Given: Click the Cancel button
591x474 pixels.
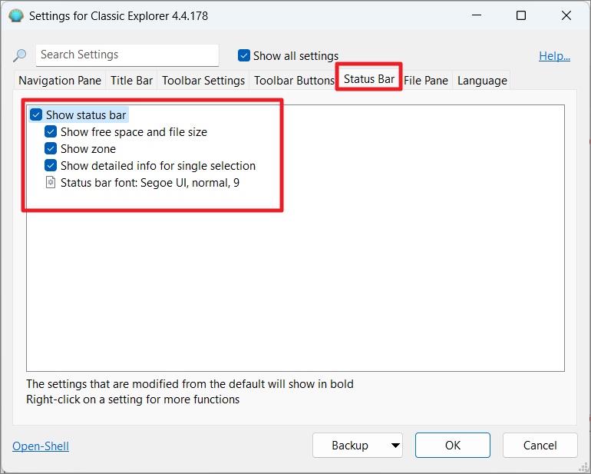Looking at the screenshot, I should pos(540,446).
